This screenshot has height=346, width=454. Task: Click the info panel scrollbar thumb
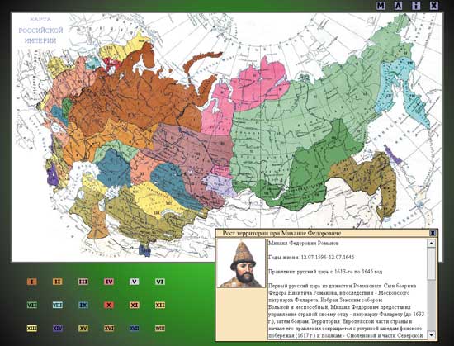[x=432, y=263]
